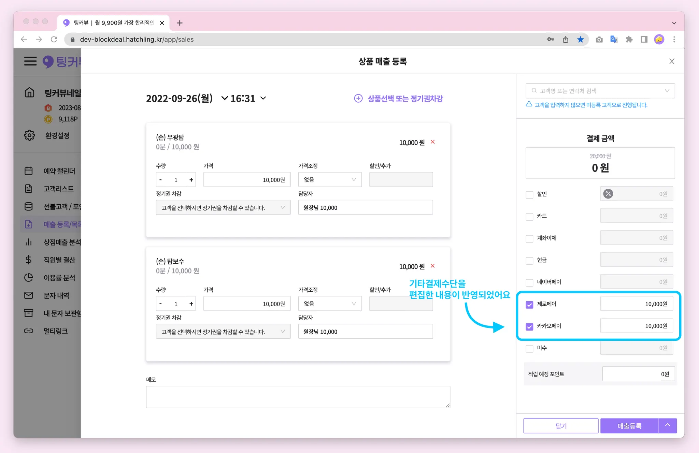Image resolution: width=699 pixels, height=453 pixels.
Task: Click the 메모 text area
Action: pos(298,397)
